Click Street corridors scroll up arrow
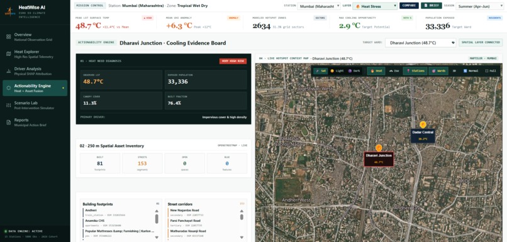This screenshot has height=242, width=507. pos(242,211)
